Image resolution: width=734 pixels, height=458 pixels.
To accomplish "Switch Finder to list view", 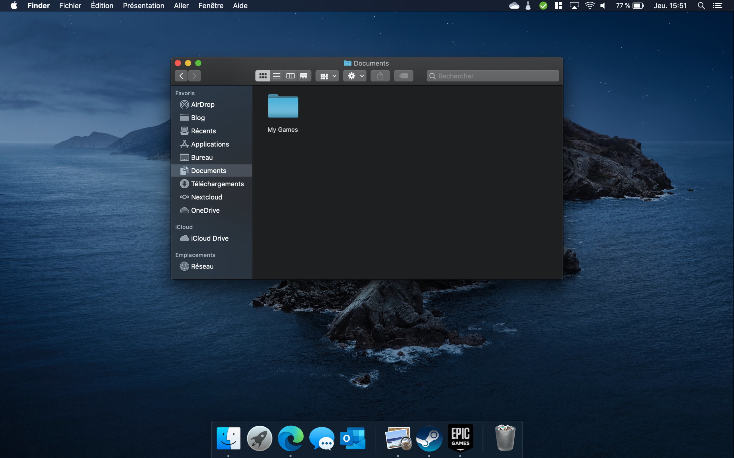I will pos(277,76).
